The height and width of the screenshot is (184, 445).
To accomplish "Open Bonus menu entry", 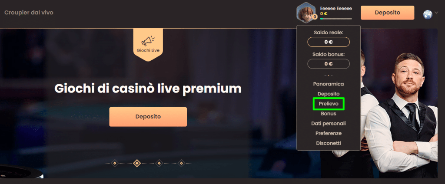I will [329, 114].
